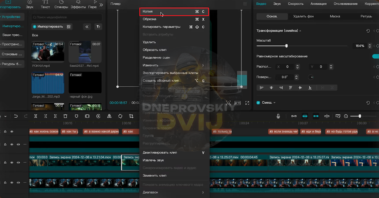Open the media sort and filter icon

[x=99, y=26]
